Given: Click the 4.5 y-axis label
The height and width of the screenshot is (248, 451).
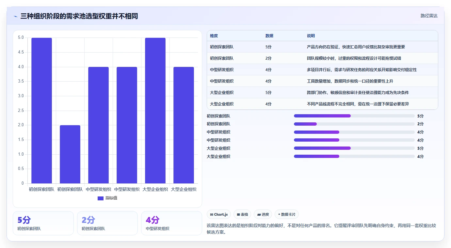Looking at the screenshot, I should click(x=21, y=52).
